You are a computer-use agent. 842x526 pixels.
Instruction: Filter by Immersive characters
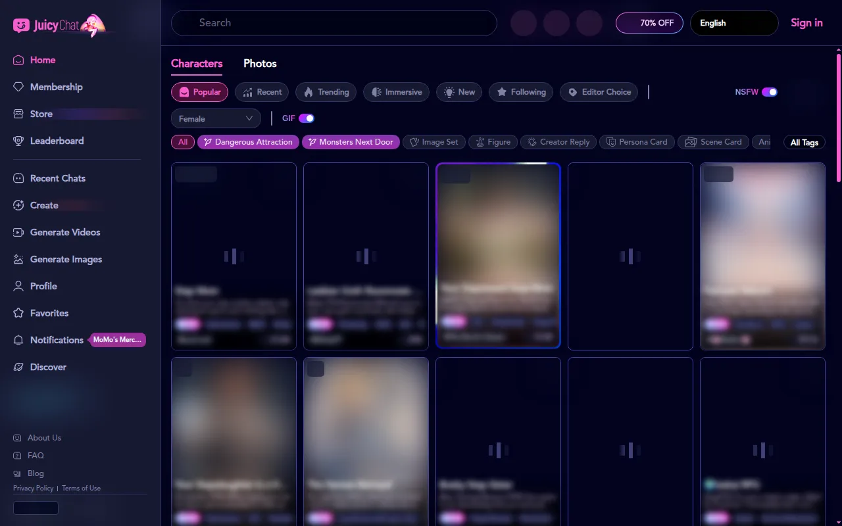[396, 92]
